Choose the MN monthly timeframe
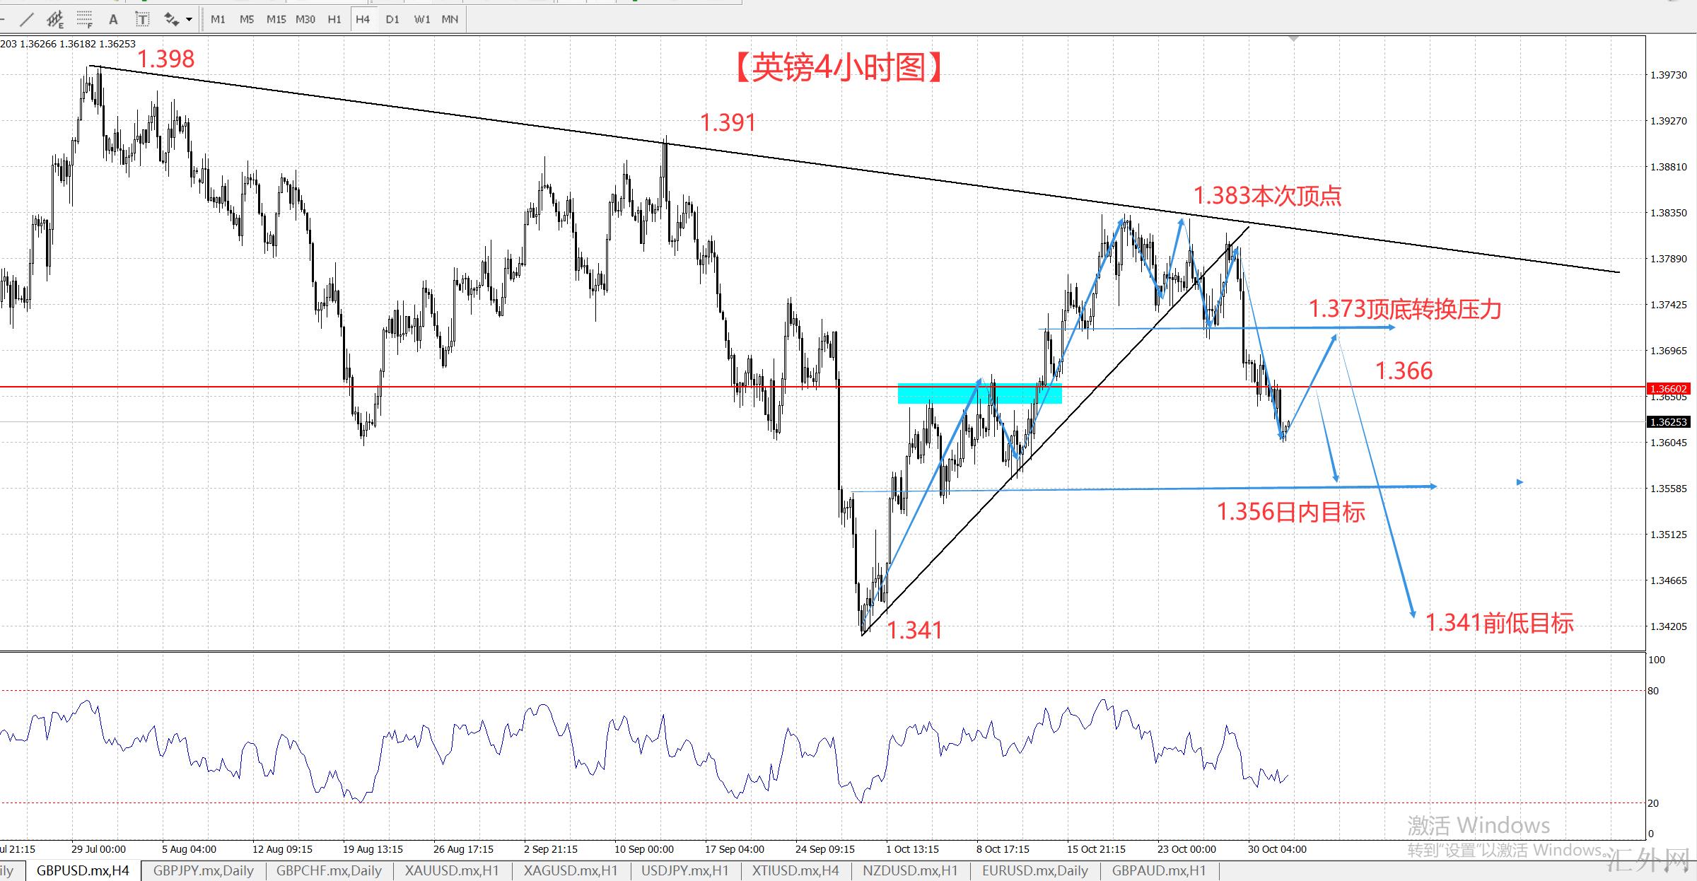 point(450,19)
